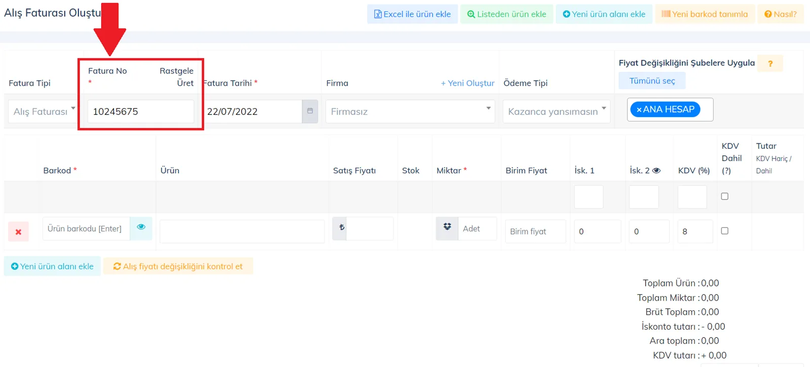Click the Satış Fiyatı input field

tap(370, 229)
